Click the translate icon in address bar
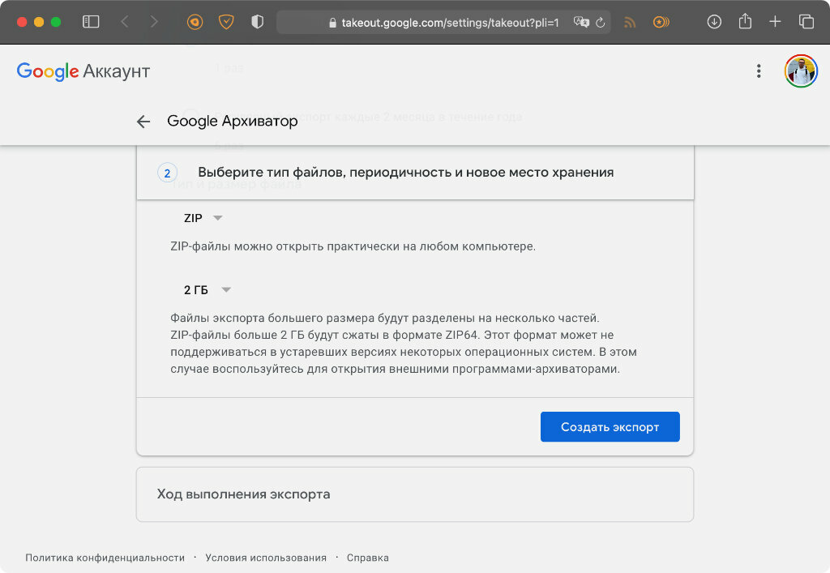Screen dimensions: 830x573 pos(580,22)
